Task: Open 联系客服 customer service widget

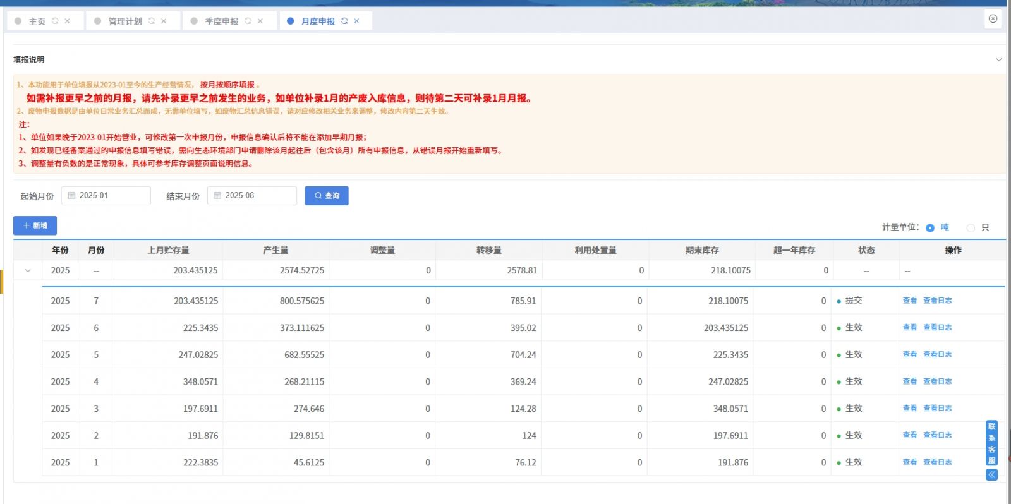Action: [x=991, y=443]
